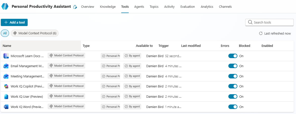Click the Personal Productivity Assistant title
Image resolution: width=296 pixels, height=114 pixels.
tap(41, 7)
